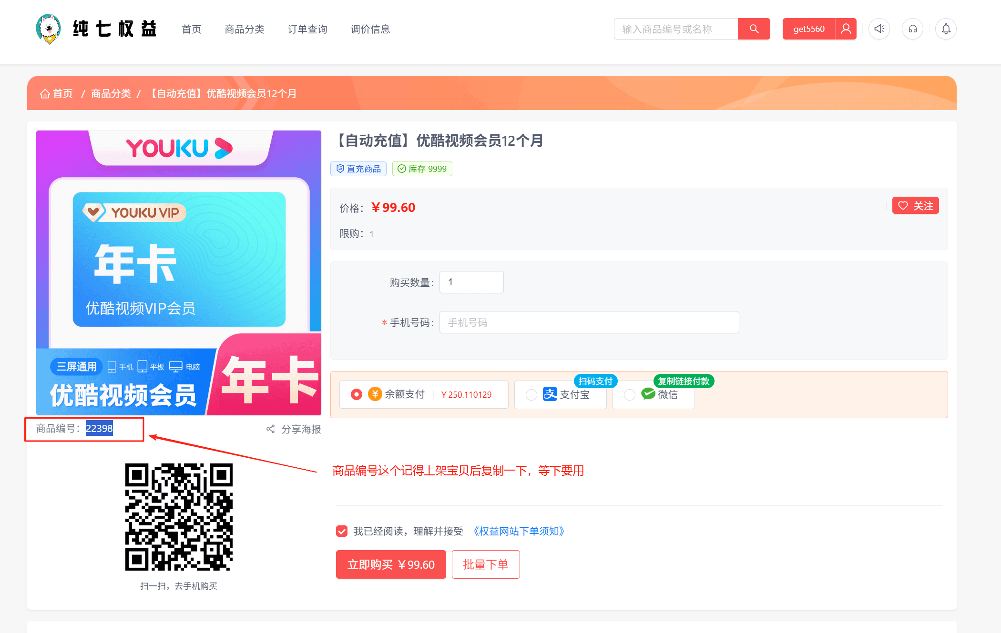The width and height of the screenshot is (1001, 633).
Task: Open customer service headset icon
Action: coord(912,29)
